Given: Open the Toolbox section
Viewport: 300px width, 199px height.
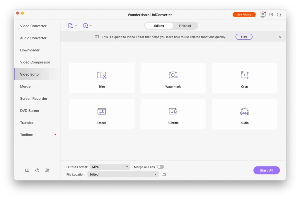Looking at the screenshot, I should [x=37, y=135].
